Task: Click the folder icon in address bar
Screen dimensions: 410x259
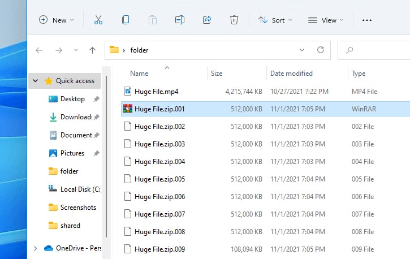Action: [114, 50]
